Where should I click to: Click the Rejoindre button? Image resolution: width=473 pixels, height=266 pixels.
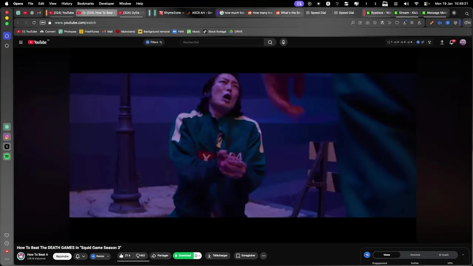tap(62, 256)
